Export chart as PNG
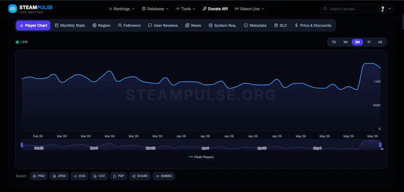The width and height of the screenshot is (404, 192). 39,176
